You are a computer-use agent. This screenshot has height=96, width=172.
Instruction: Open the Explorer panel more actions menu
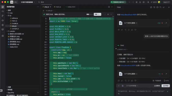tap(38, 7)
